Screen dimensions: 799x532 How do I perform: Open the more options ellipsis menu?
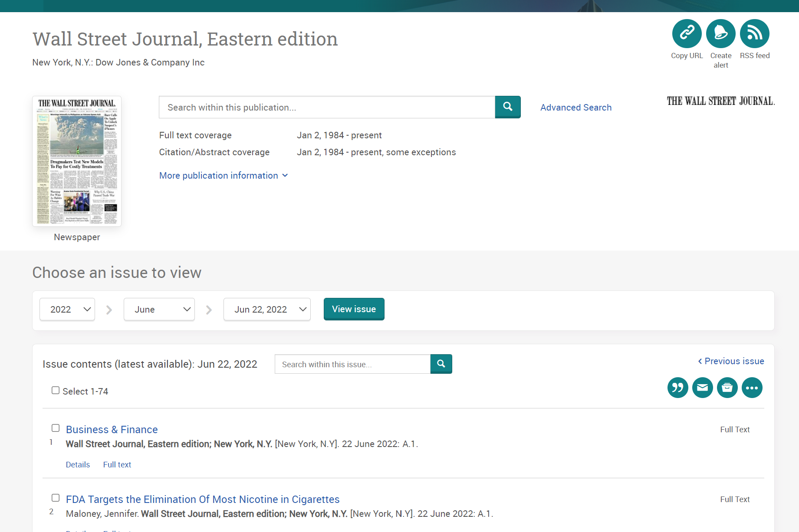[752, 388]
